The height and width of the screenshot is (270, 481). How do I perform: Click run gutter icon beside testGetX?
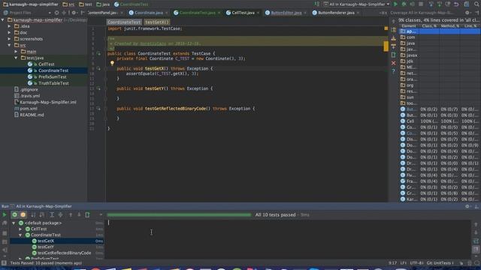[98, 68]
